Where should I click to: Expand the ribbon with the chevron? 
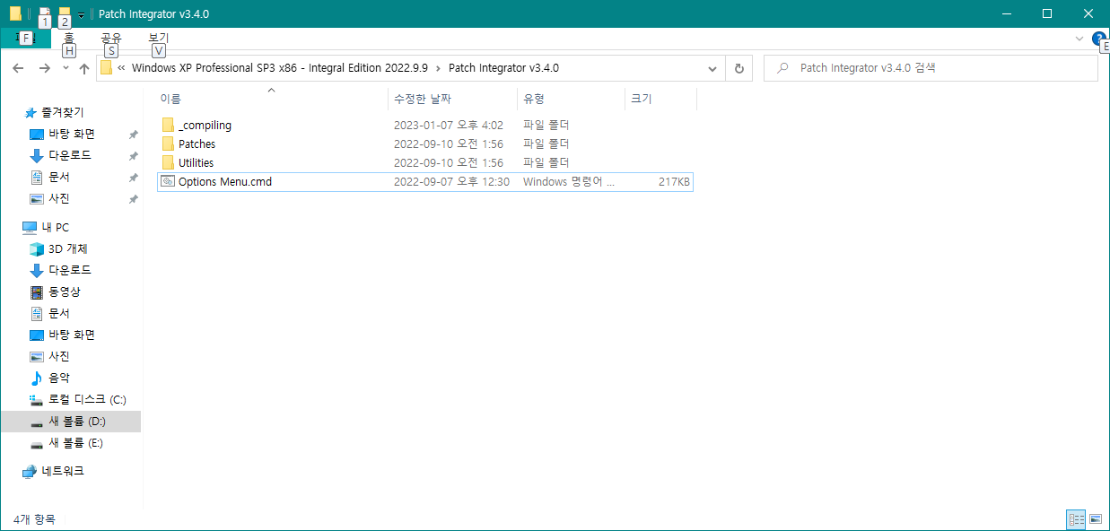[1079, 39]
